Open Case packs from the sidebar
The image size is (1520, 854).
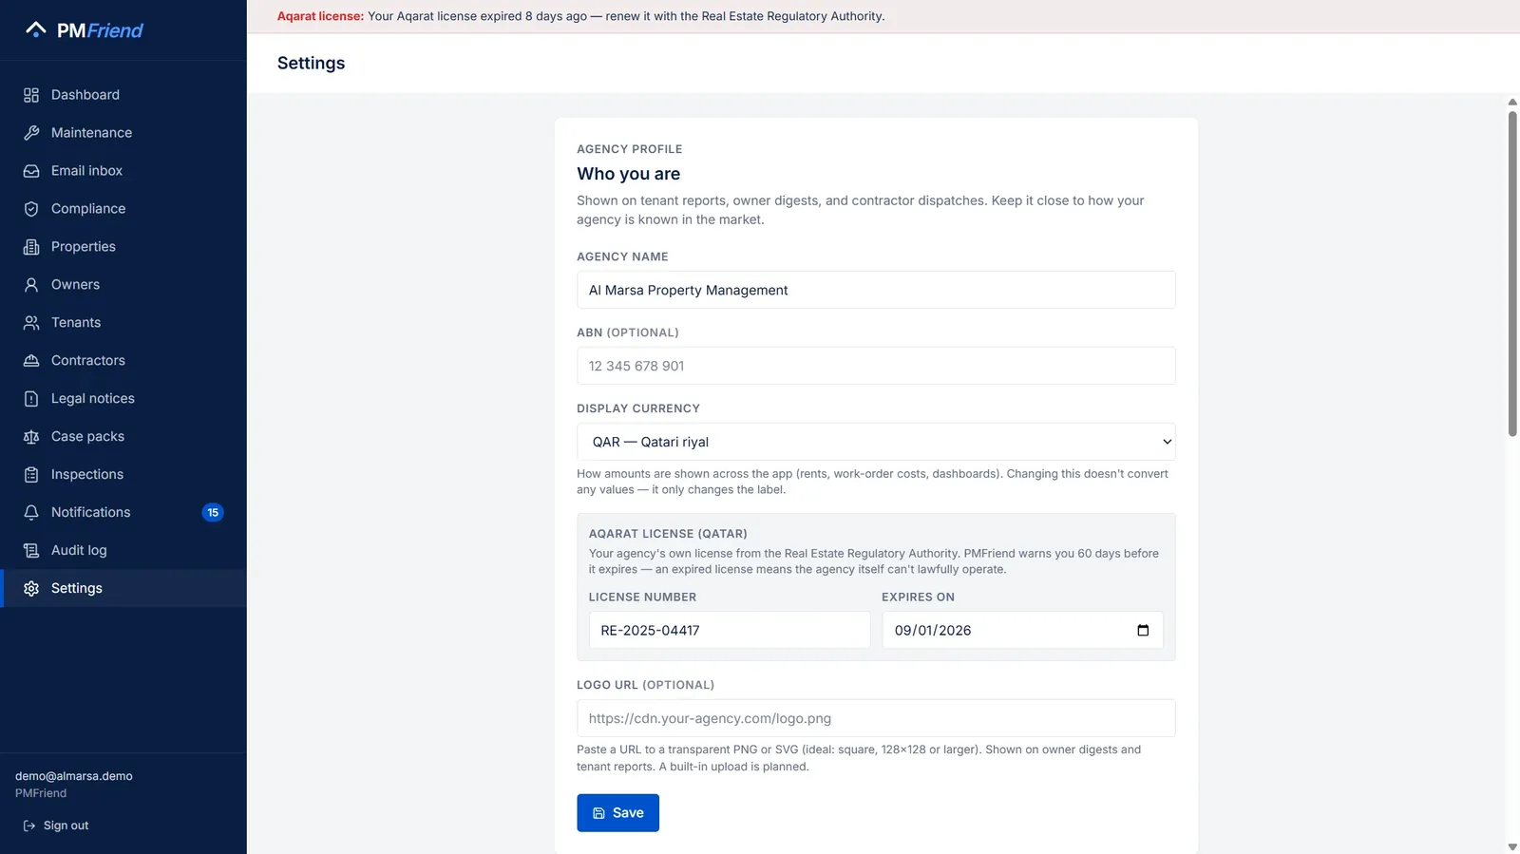(x=123, y=437)
